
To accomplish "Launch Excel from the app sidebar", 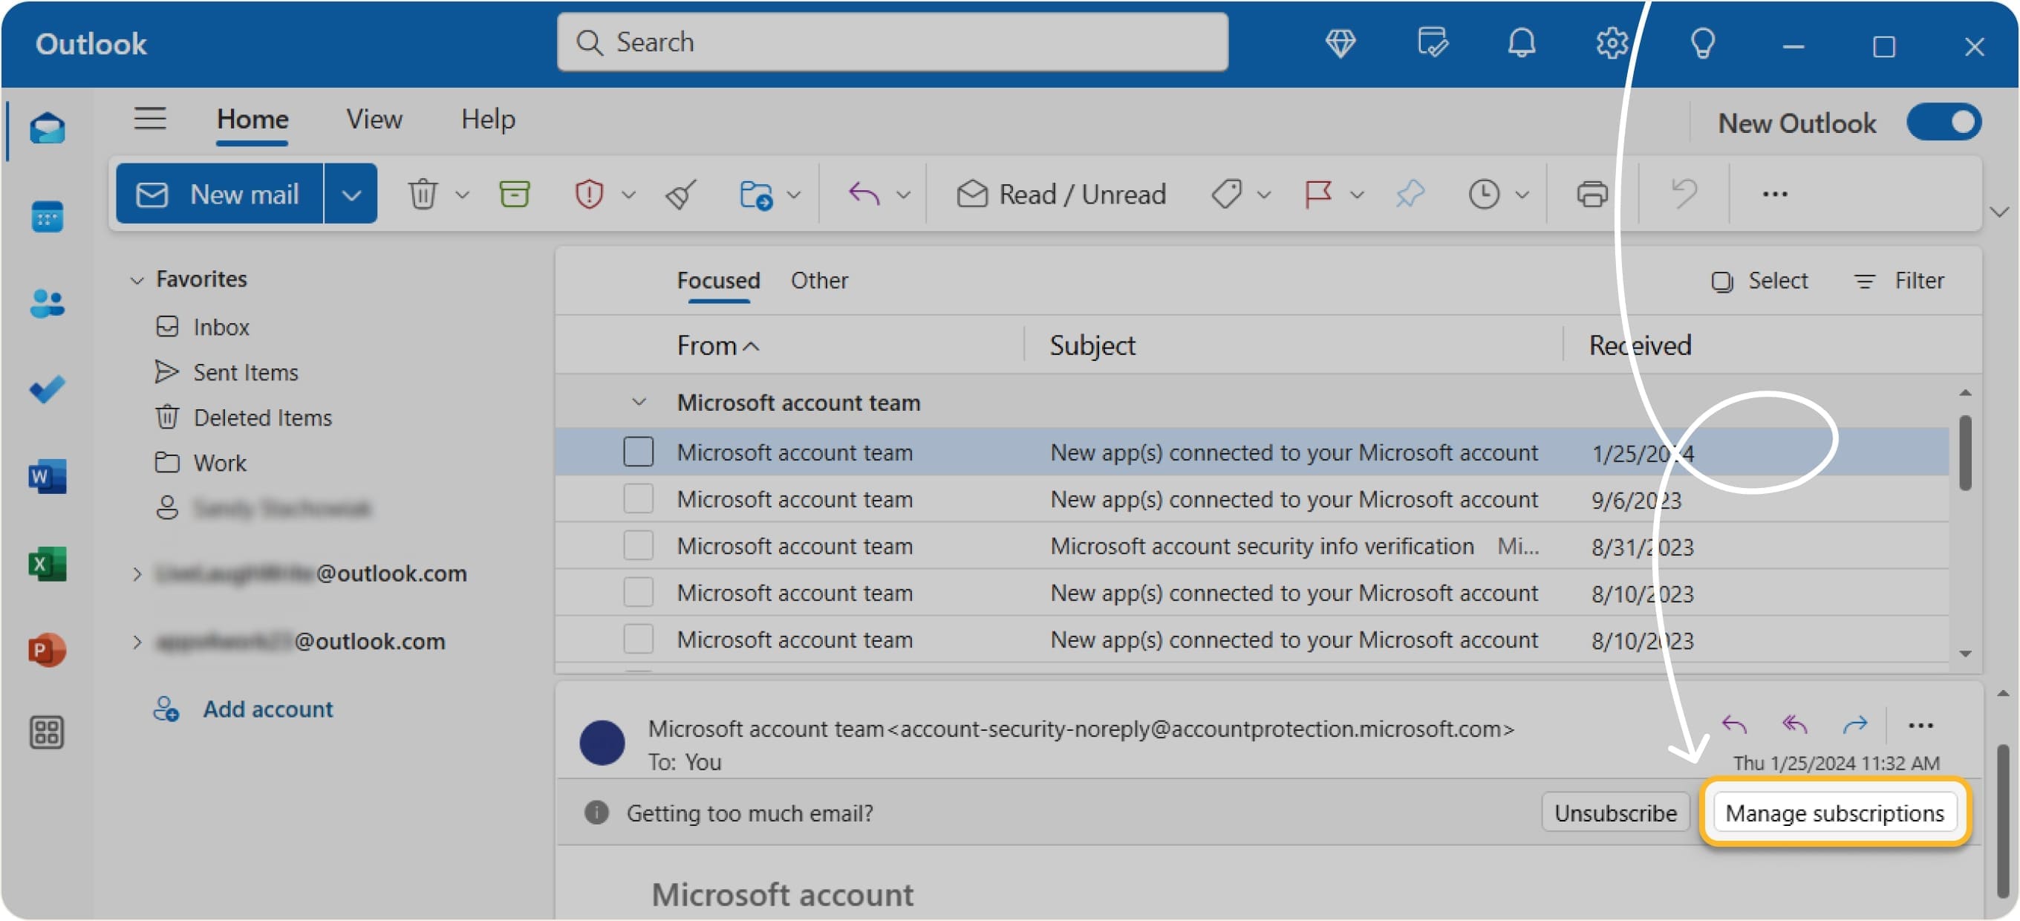I will pyautogui.click(x=47, y=563).
